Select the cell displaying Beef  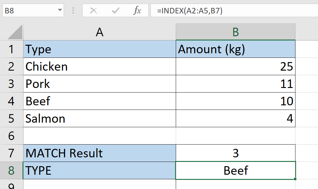point(235,170)
